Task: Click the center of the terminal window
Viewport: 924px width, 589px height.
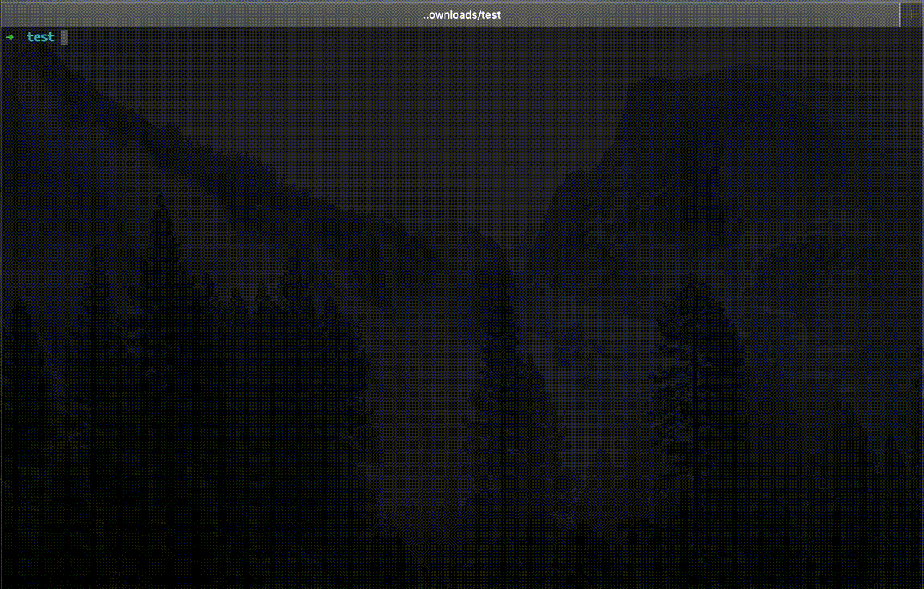Action: [462, 307]
